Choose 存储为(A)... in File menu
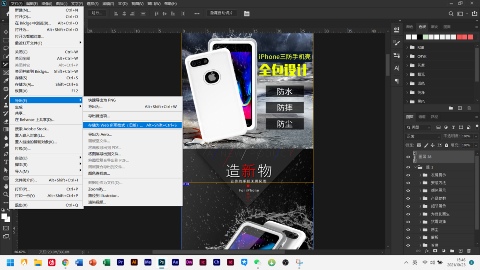Viewport: 480px width, 270px height. [46, 84]
